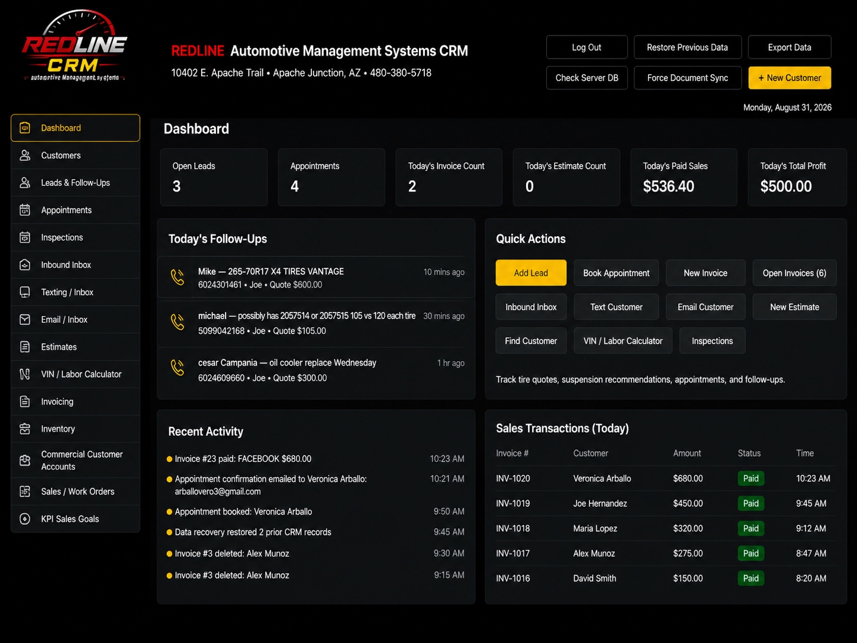Click the Dashboard sidebar icon
Screen dimensions: 857x643
tap(25, 128)
